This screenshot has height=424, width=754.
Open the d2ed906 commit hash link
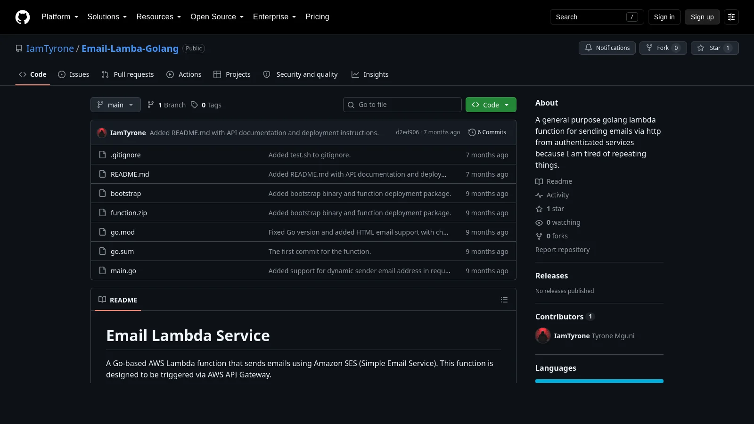[407, 132]
